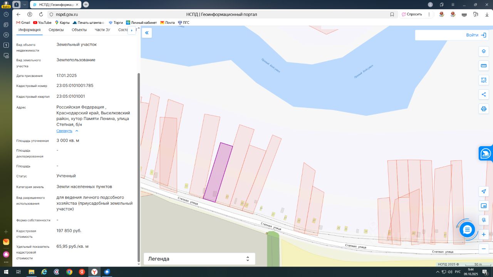Open Alice assistant in sidebar
This screenshot has height=277, width=493.
6,254
